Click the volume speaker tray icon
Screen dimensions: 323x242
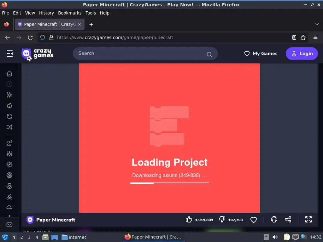point(275,237)
